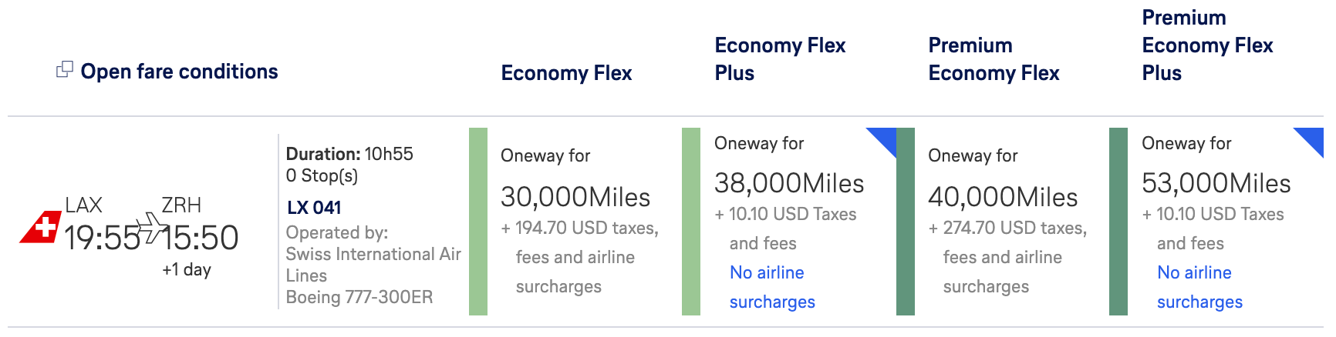
Task: Click the Economy Flex column header
Action: (566, 73)
